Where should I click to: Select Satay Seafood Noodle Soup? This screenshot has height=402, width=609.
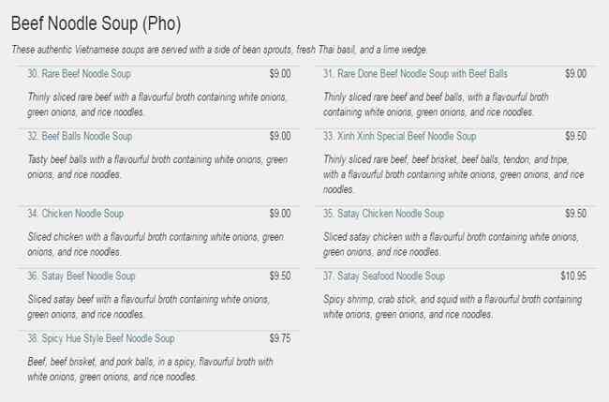384,276
